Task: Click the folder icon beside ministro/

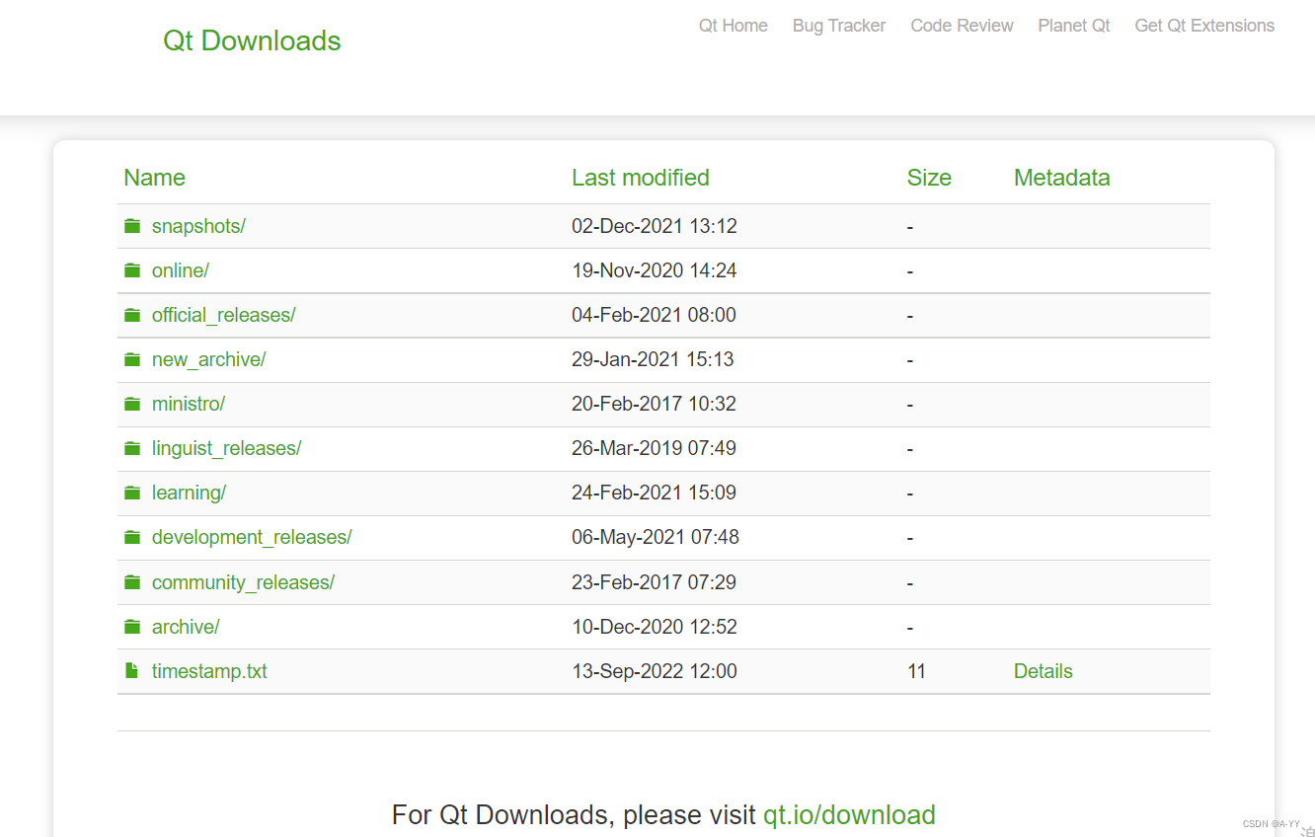Action: coord(132,404)
